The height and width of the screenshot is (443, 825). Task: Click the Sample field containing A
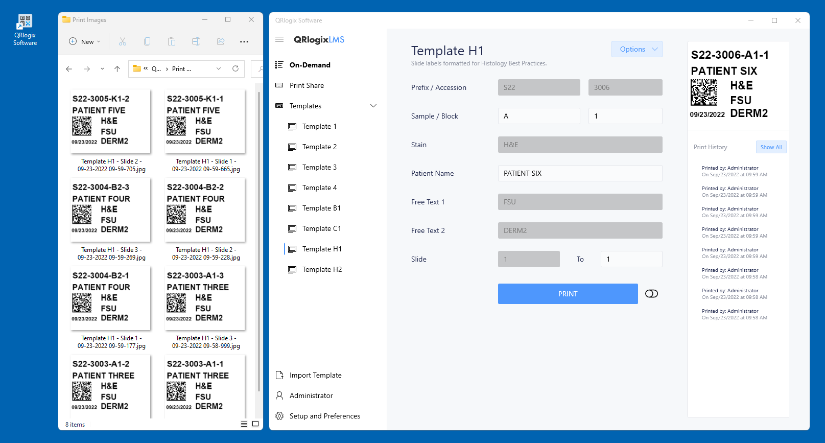click(x=539, y=116)
